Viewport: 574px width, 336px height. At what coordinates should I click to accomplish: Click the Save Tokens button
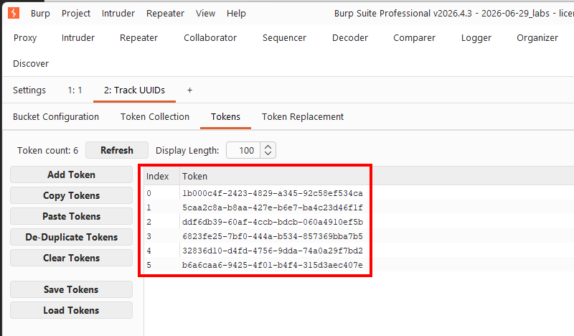point(71,289)
